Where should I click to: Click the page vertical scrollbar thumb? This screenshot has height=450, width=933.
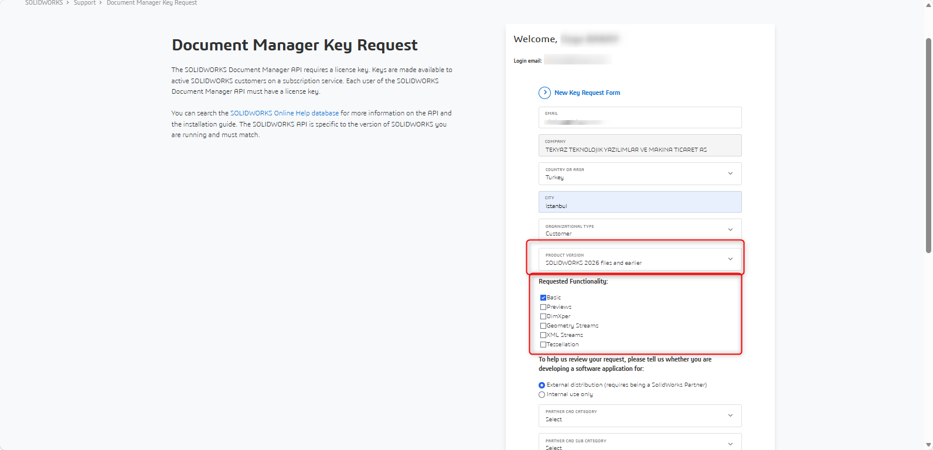click(x=928, y=145)
